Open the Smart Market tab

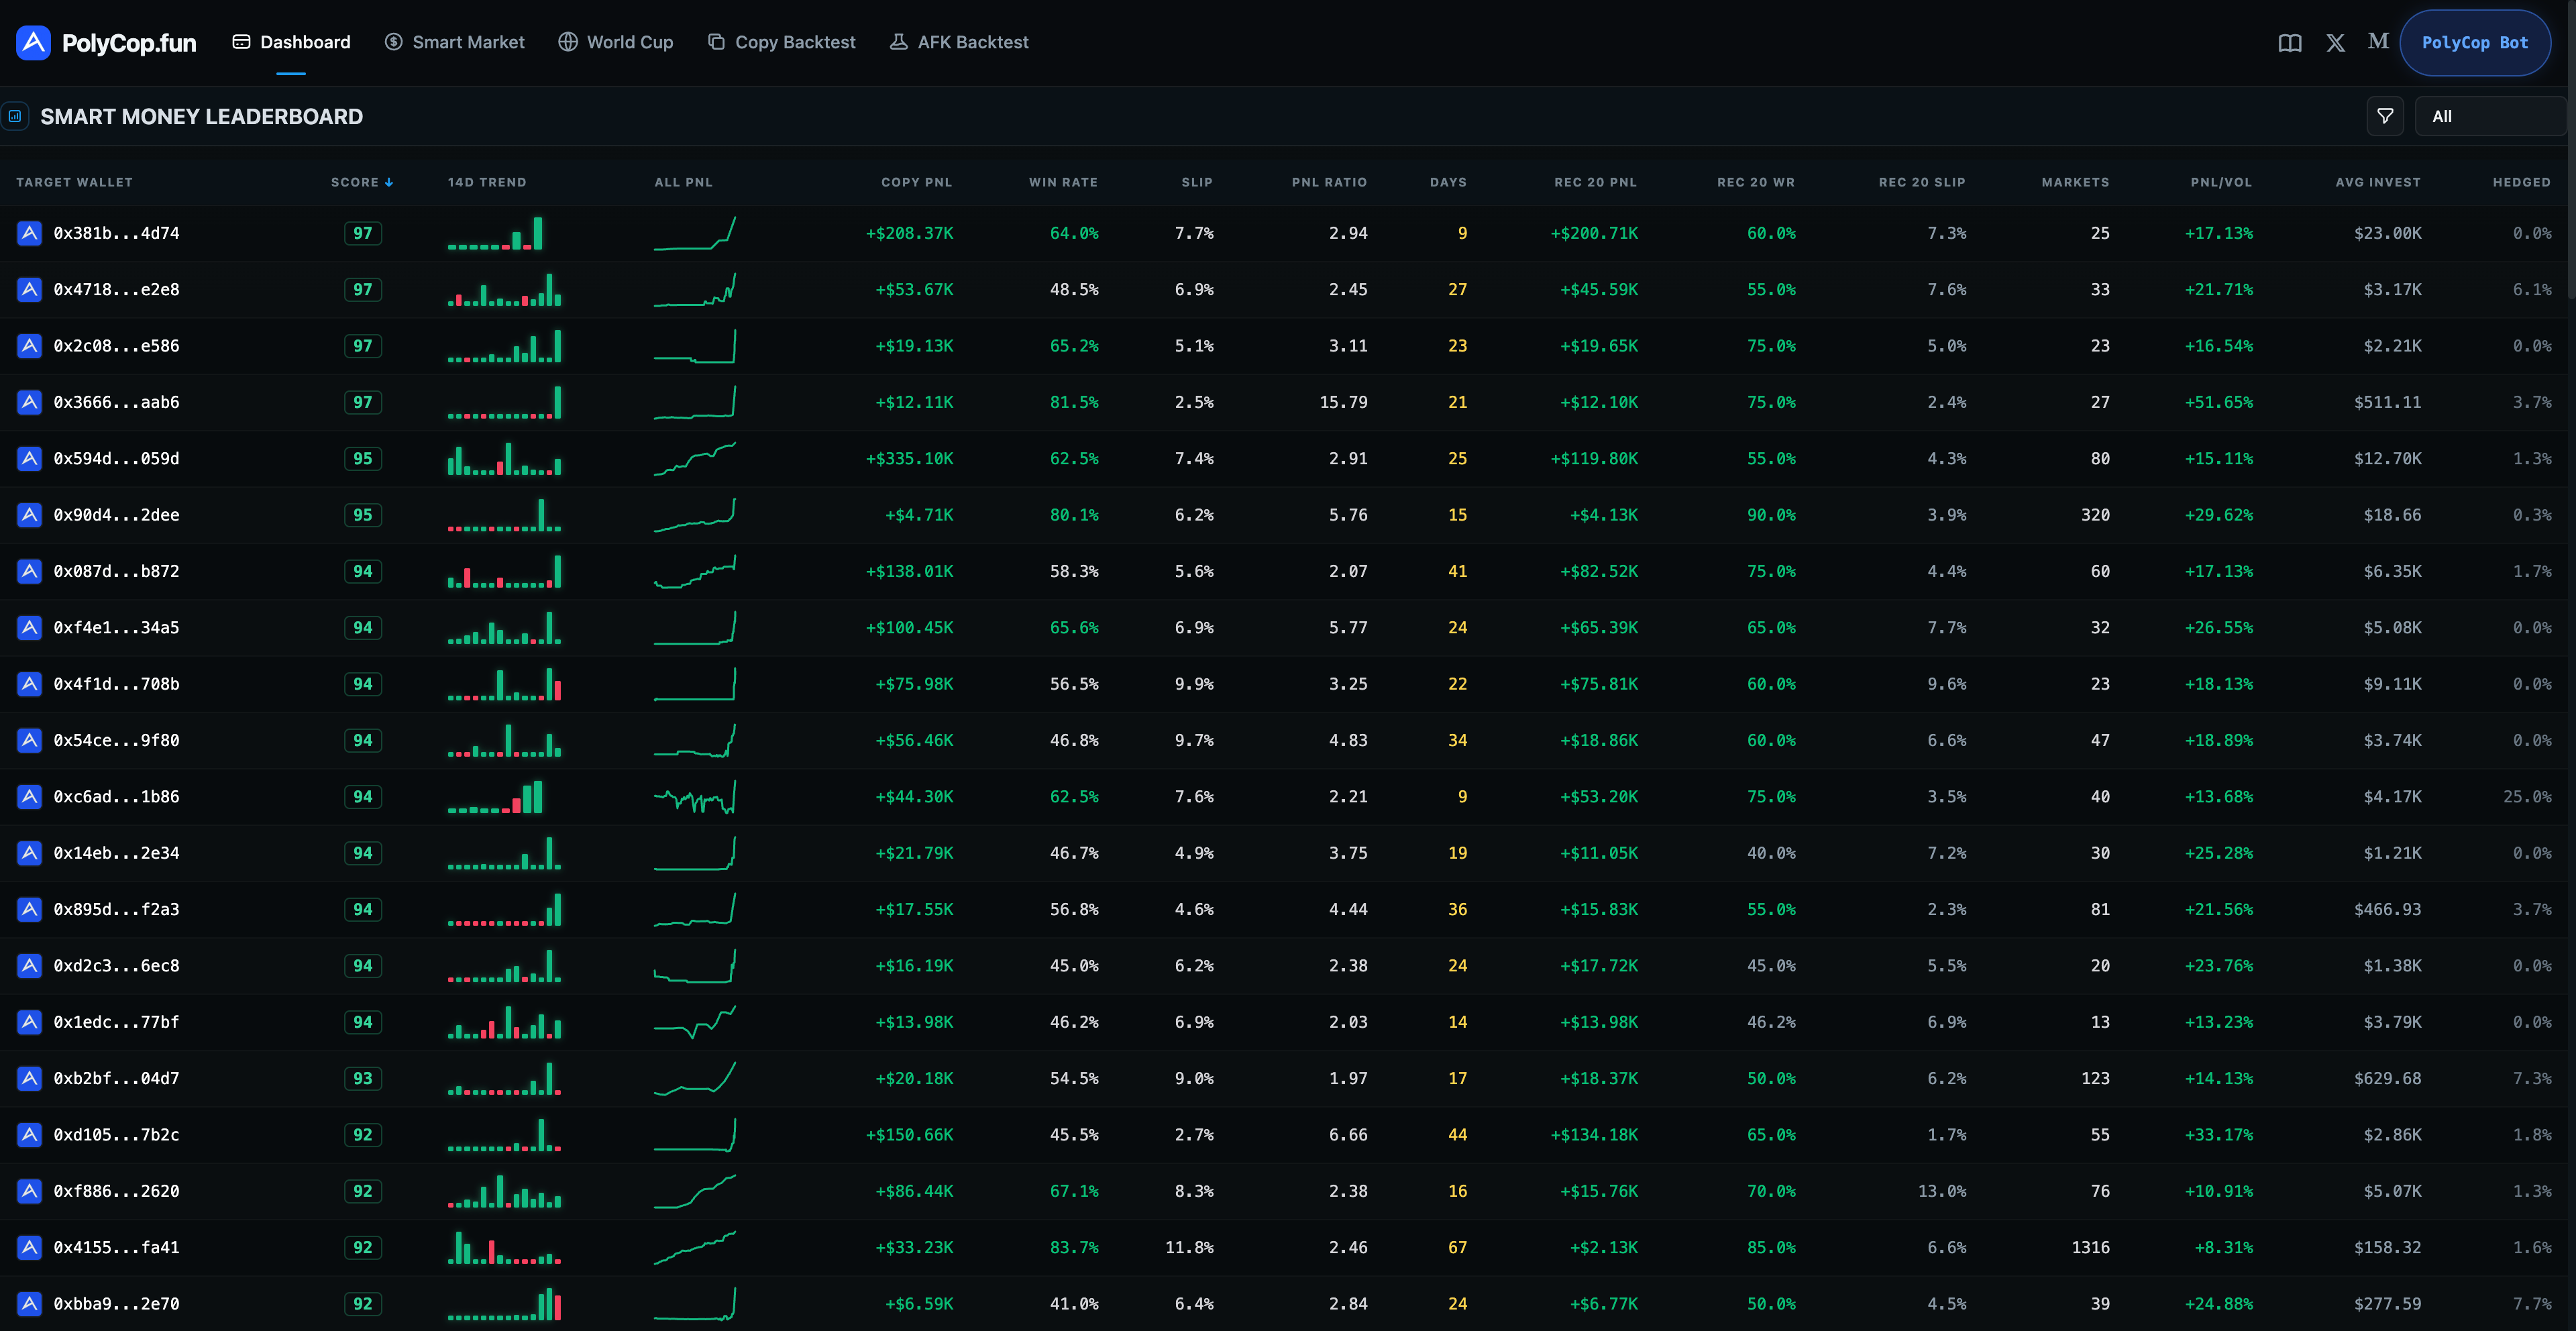click(x=454, y=42)
